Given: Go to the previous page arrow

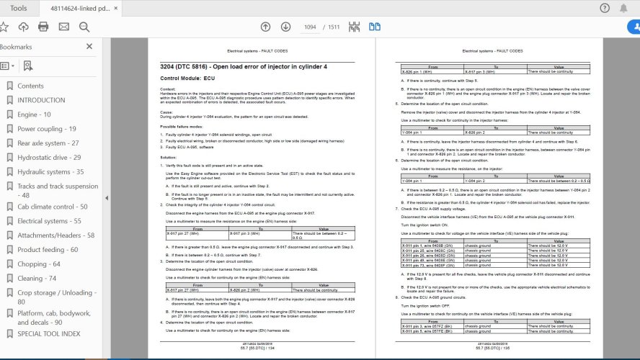Looking at the screenshot, I should [x=265, y=27].
